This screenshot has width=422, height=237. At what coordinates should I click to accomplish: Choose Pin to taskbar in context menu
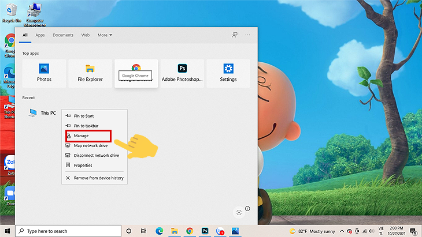point(94,126)
